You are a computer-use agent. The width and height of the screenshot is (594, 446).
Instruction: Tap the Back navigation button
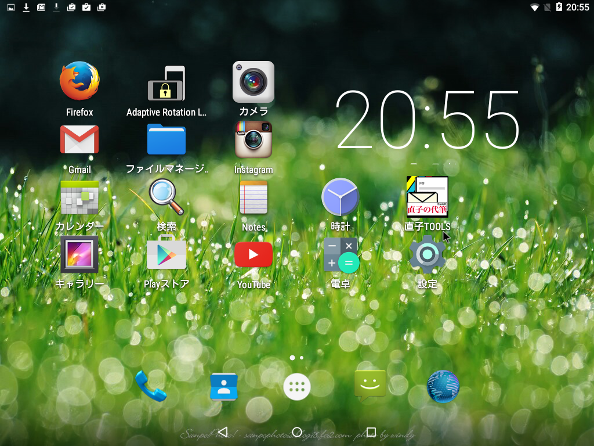point(223,432)
